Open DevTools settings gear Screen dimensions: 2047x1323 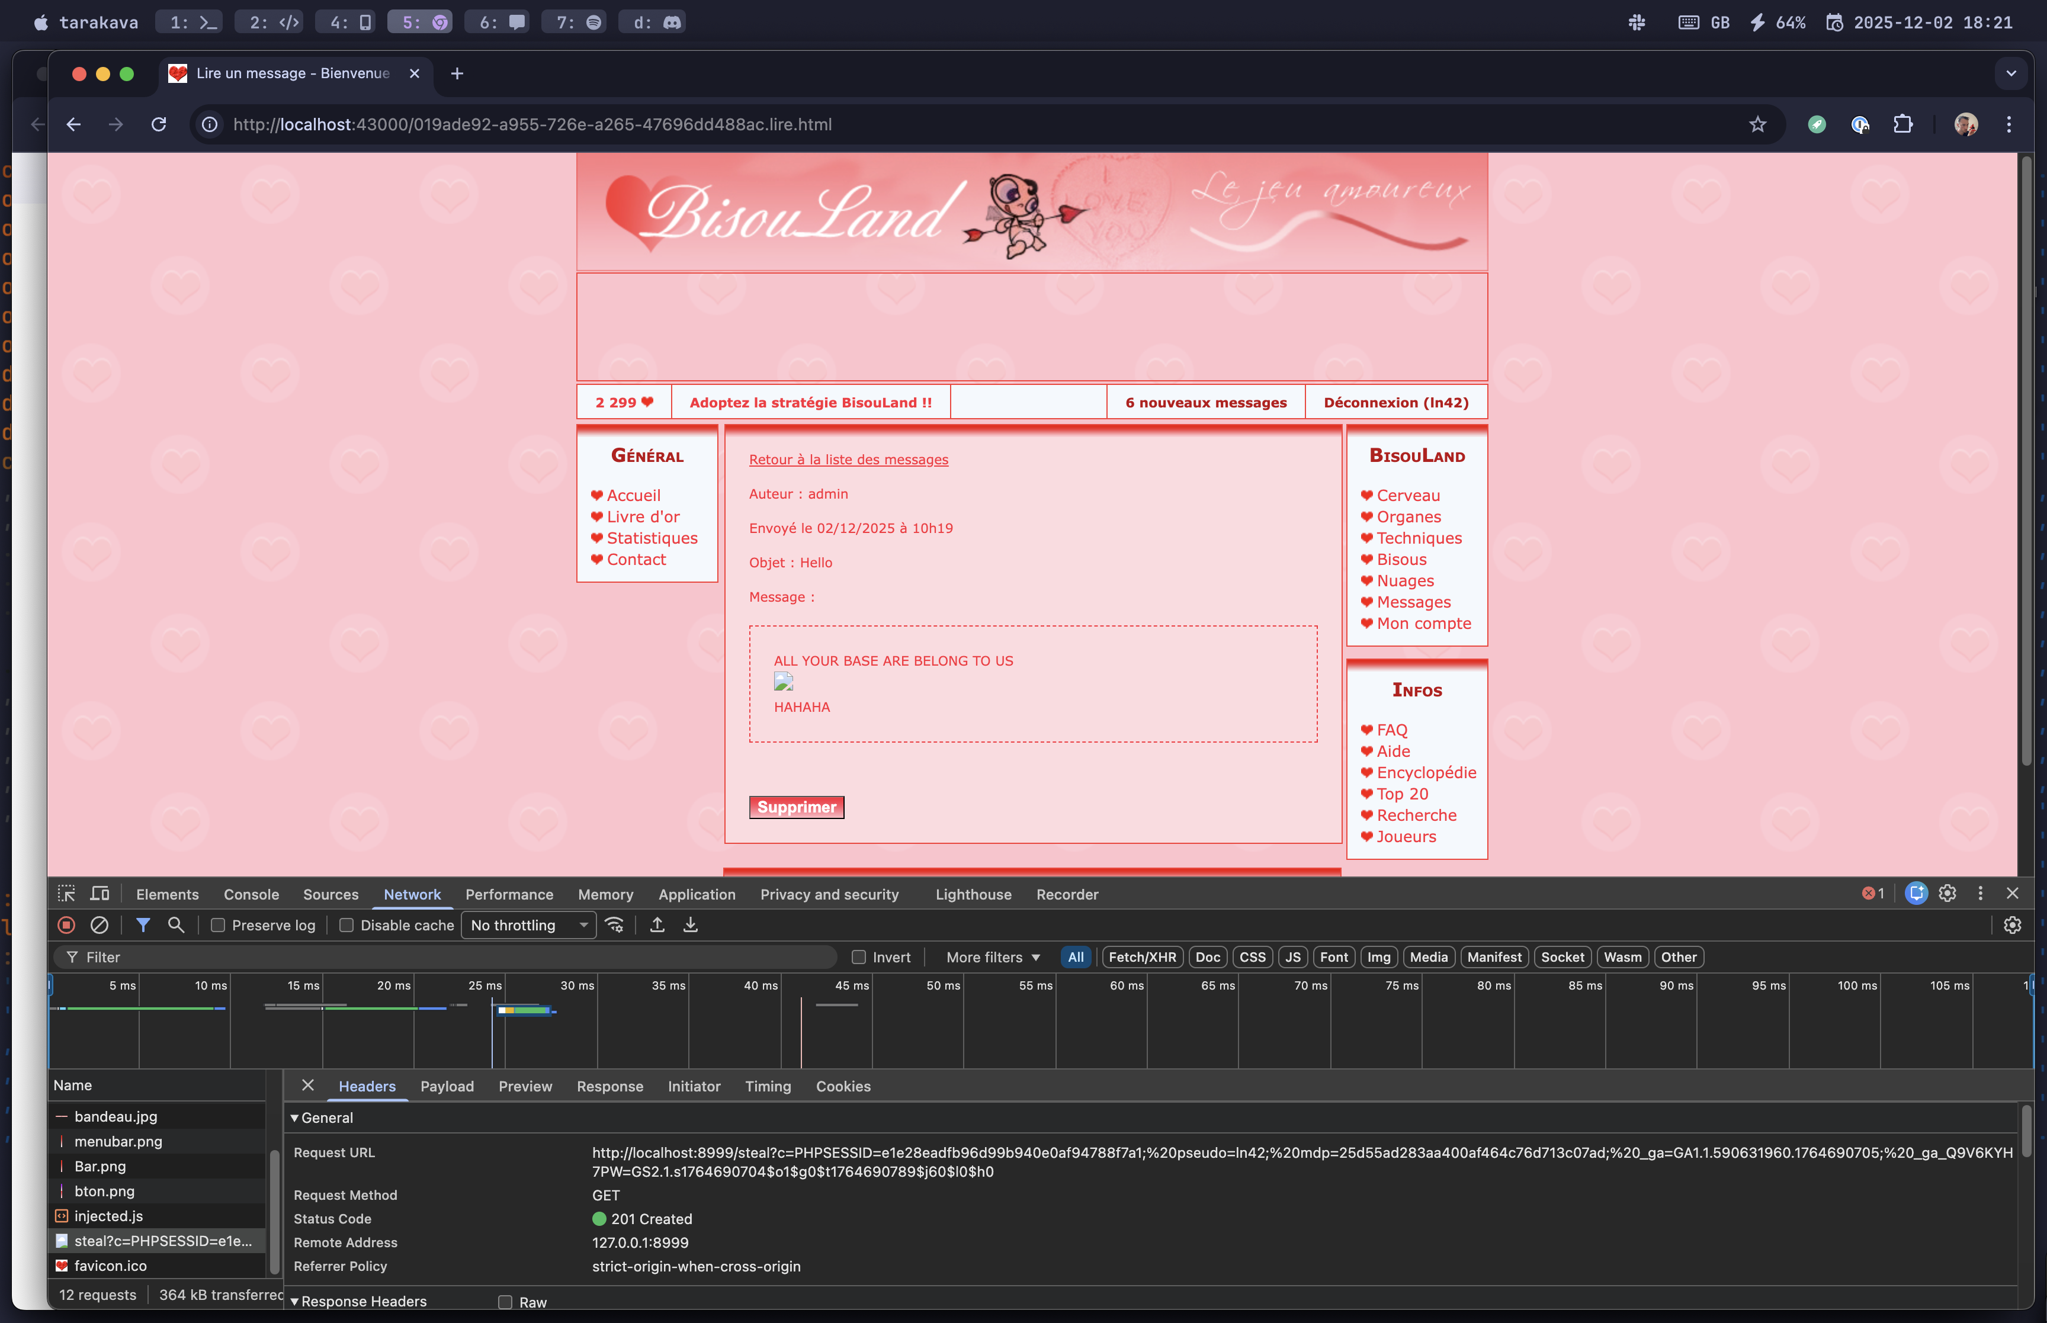(1947, 894)
